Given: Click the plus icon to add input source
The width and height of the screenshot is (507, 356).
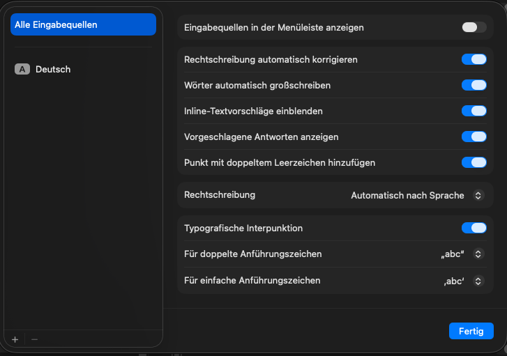Looking at the screenshot, I should [15, 339].
